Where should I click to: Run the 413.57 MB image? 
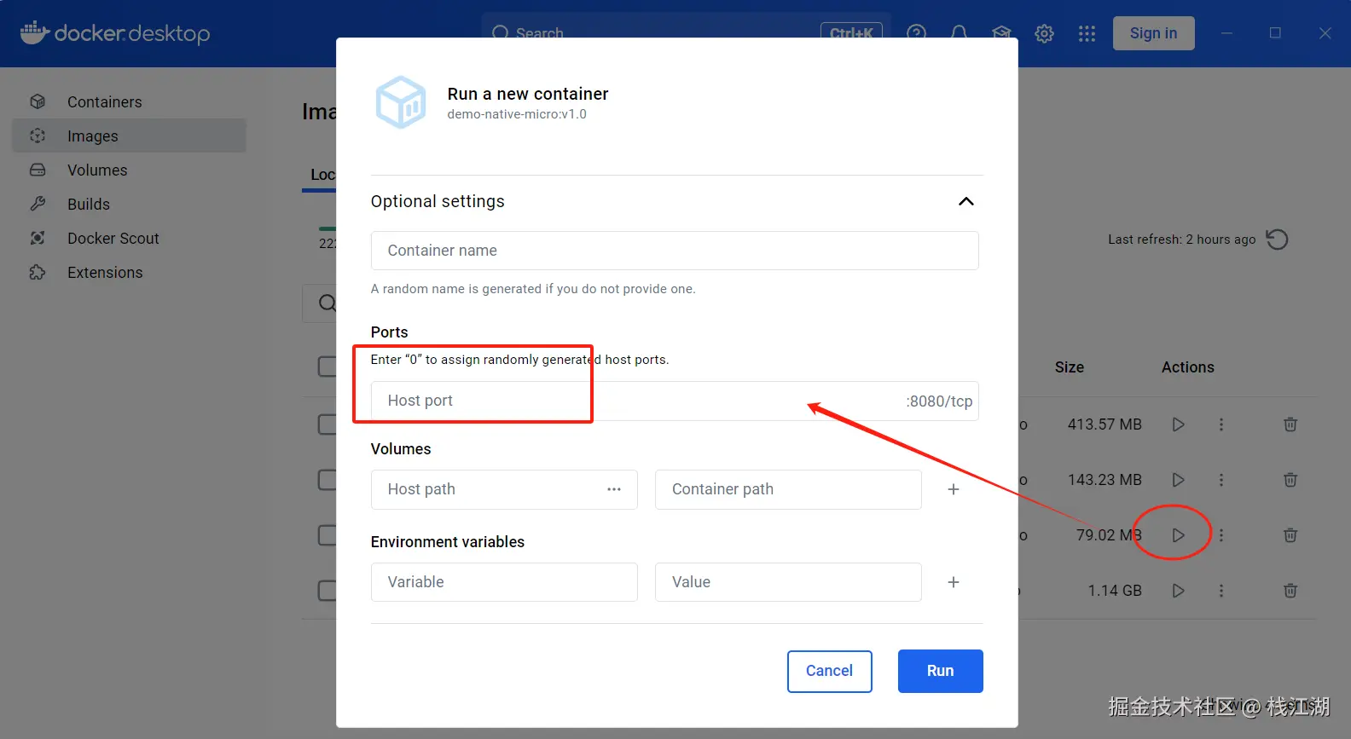point(1178,424)
